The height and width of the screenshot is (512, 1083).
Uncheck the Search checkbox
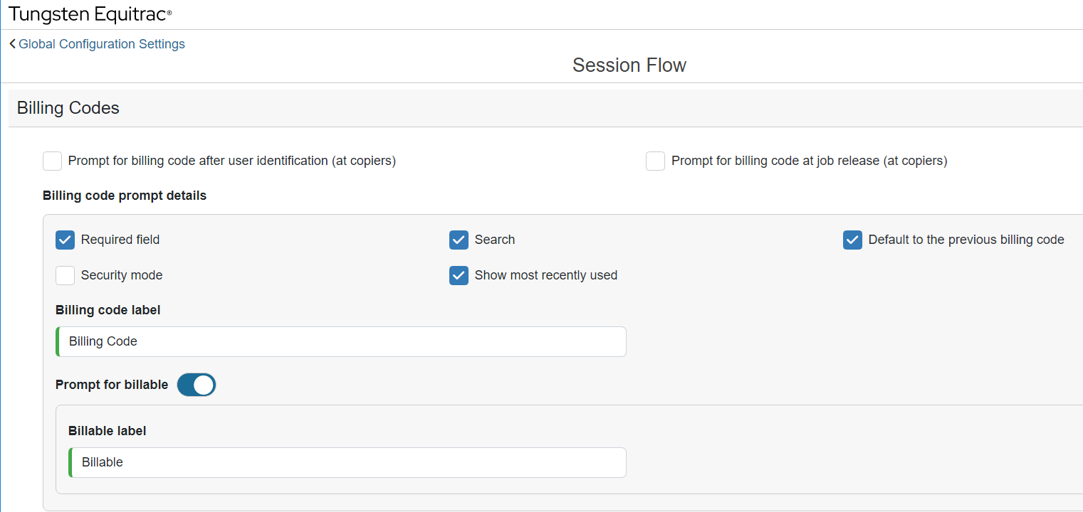coord(459,240)
